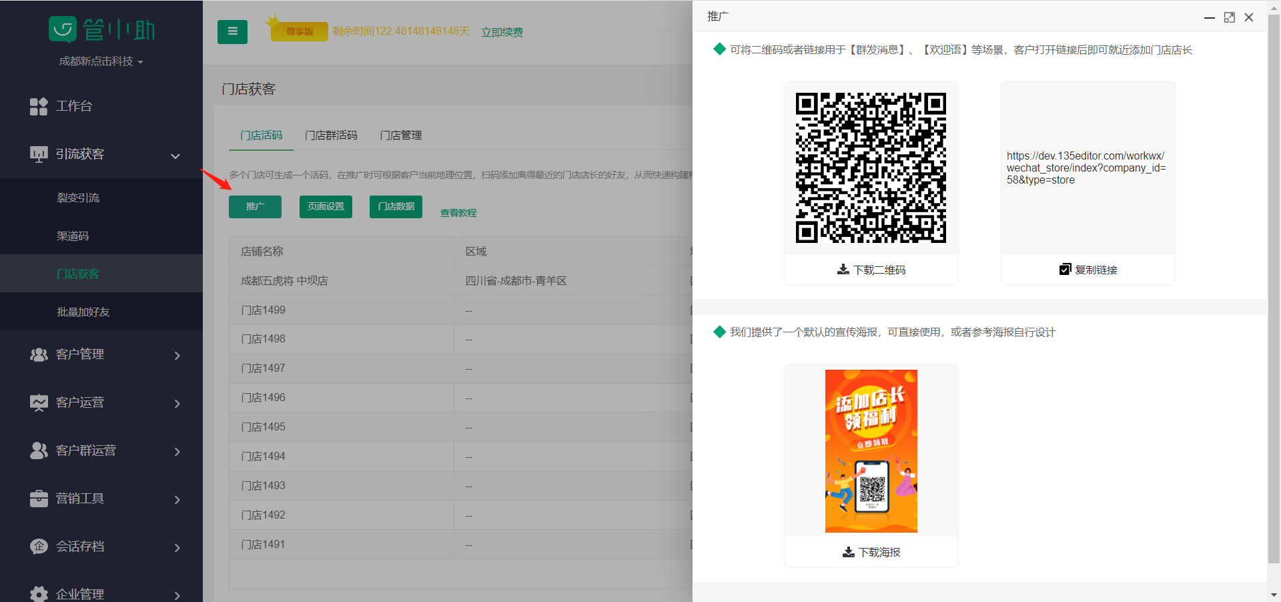
Task: Expand the 会话存档 submenu arrow
Action: pyautogui.click(x=177, y=548)
